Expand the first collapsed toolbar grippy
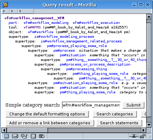Viewport: 153px width, 140px height. pyautogui.click(x=5, y=11)
